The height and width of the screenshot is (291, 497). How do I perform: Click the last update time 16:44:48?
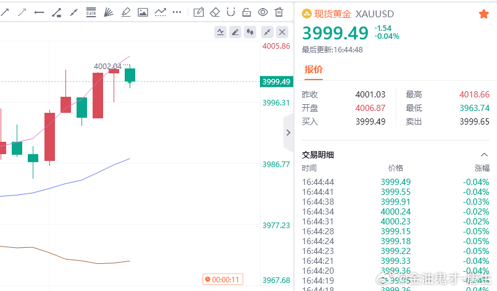[x=348, y=50]
